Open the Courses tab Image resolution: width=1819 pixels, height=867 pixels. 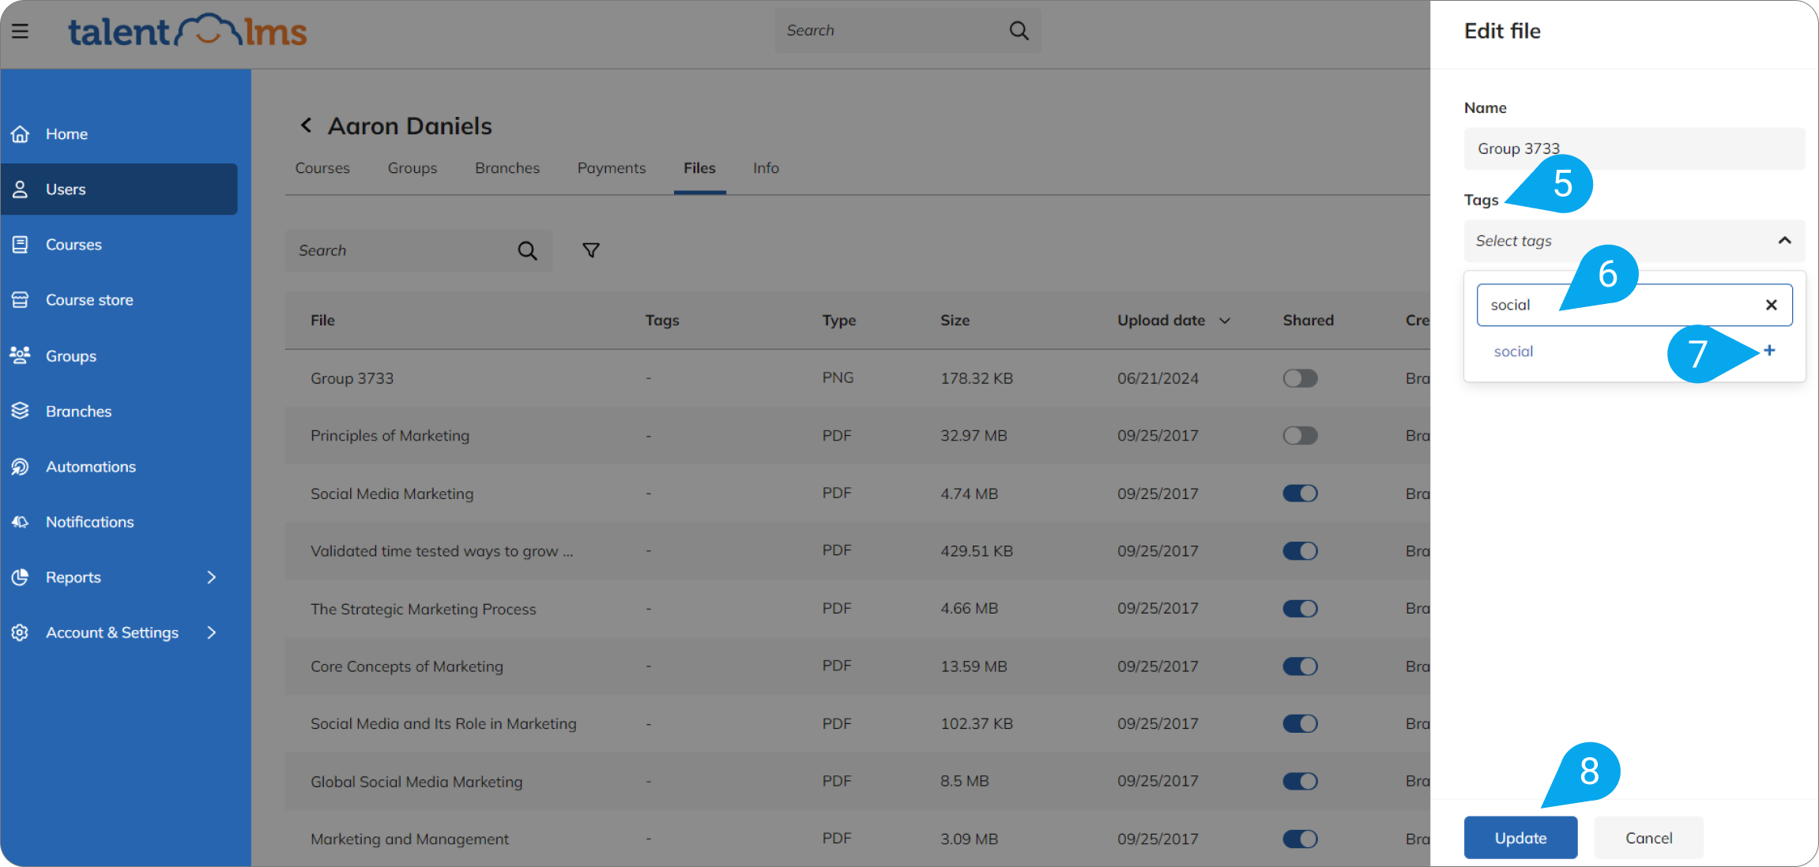[x=322, y=168]
